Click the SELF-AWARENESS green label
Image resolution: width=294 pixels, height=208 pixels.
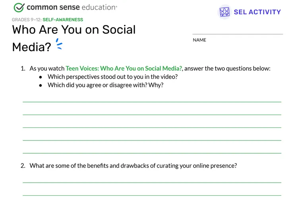pos(63,19)
